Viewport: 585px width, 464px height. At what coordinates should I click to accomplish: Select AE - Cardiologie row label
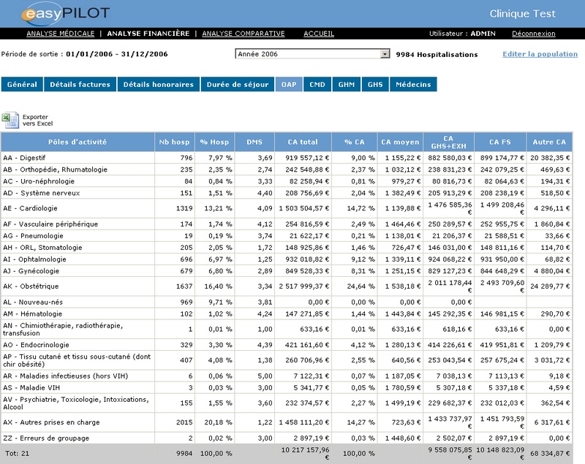point(30,208)
